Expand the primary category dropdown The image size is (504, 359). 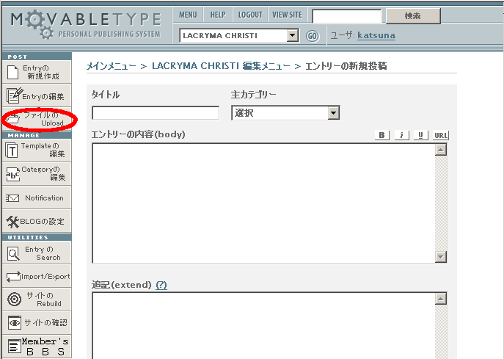pos(334,113)
